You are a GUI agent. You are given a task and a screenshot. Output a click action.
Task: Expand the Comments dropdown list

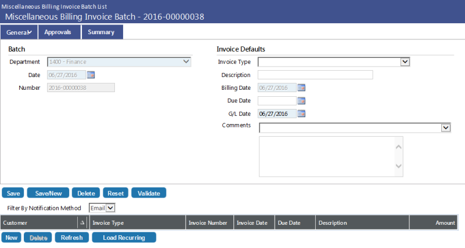point(446,127)
